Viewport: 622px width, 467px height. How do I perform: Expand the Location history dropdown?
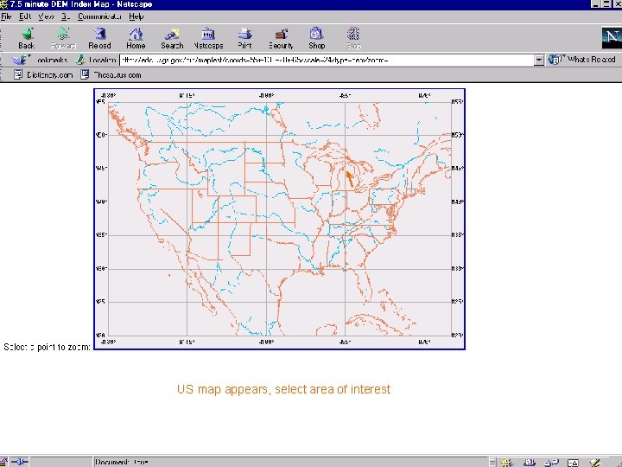pyautogui.click(x=539, y=61)
